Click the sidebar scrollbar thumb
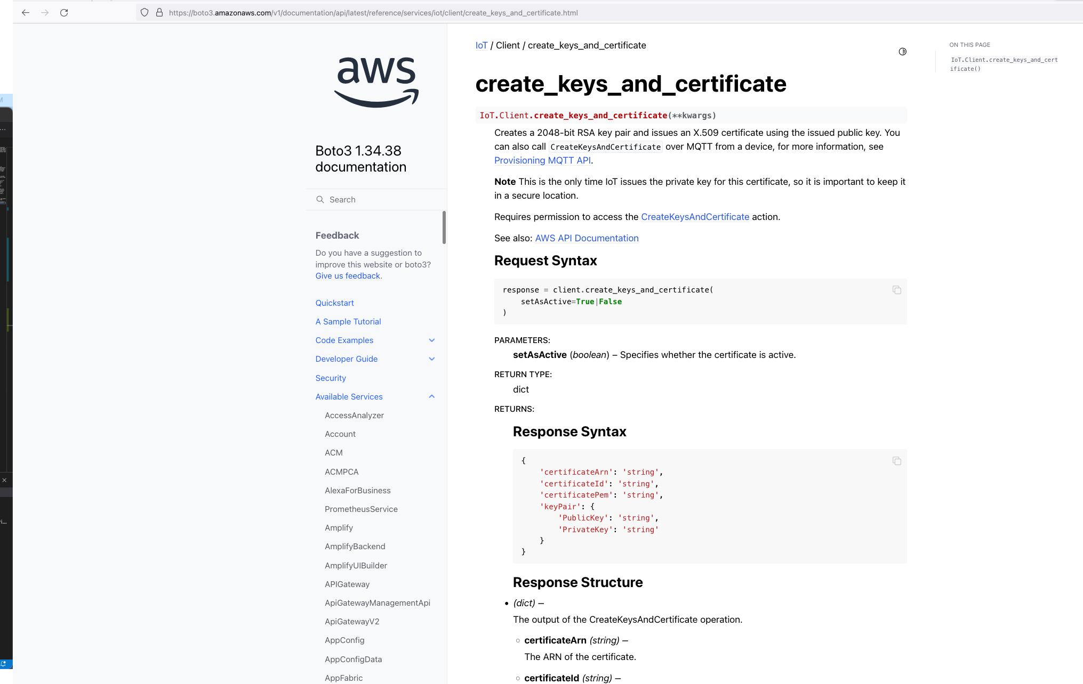The height and width of the screenshot is (684, 1083). pyautogui.click(x=444, y=227)
